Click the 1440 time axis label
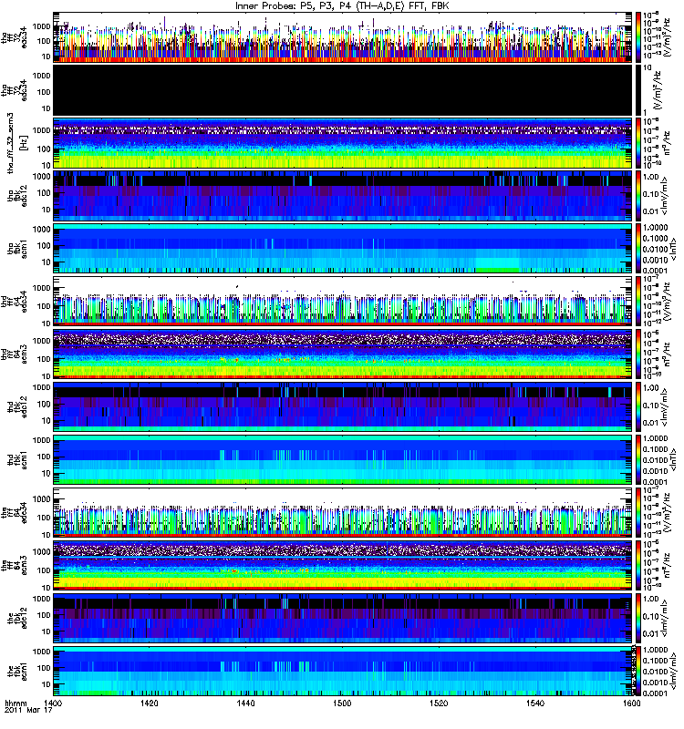The width and height of the screenshot is (684, 729). tap(245, 703)
